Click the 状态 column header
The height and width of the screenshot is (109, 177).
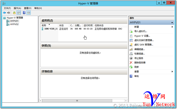[x=64, y=25]
